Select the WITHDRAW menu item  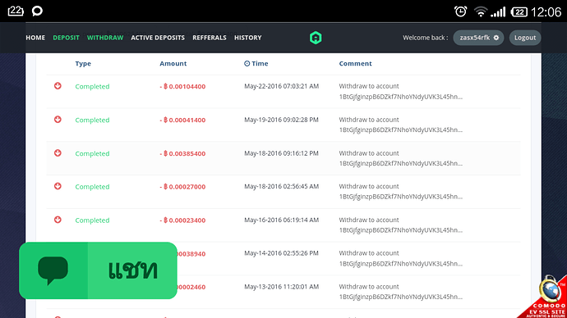click(x=105, y=38)
